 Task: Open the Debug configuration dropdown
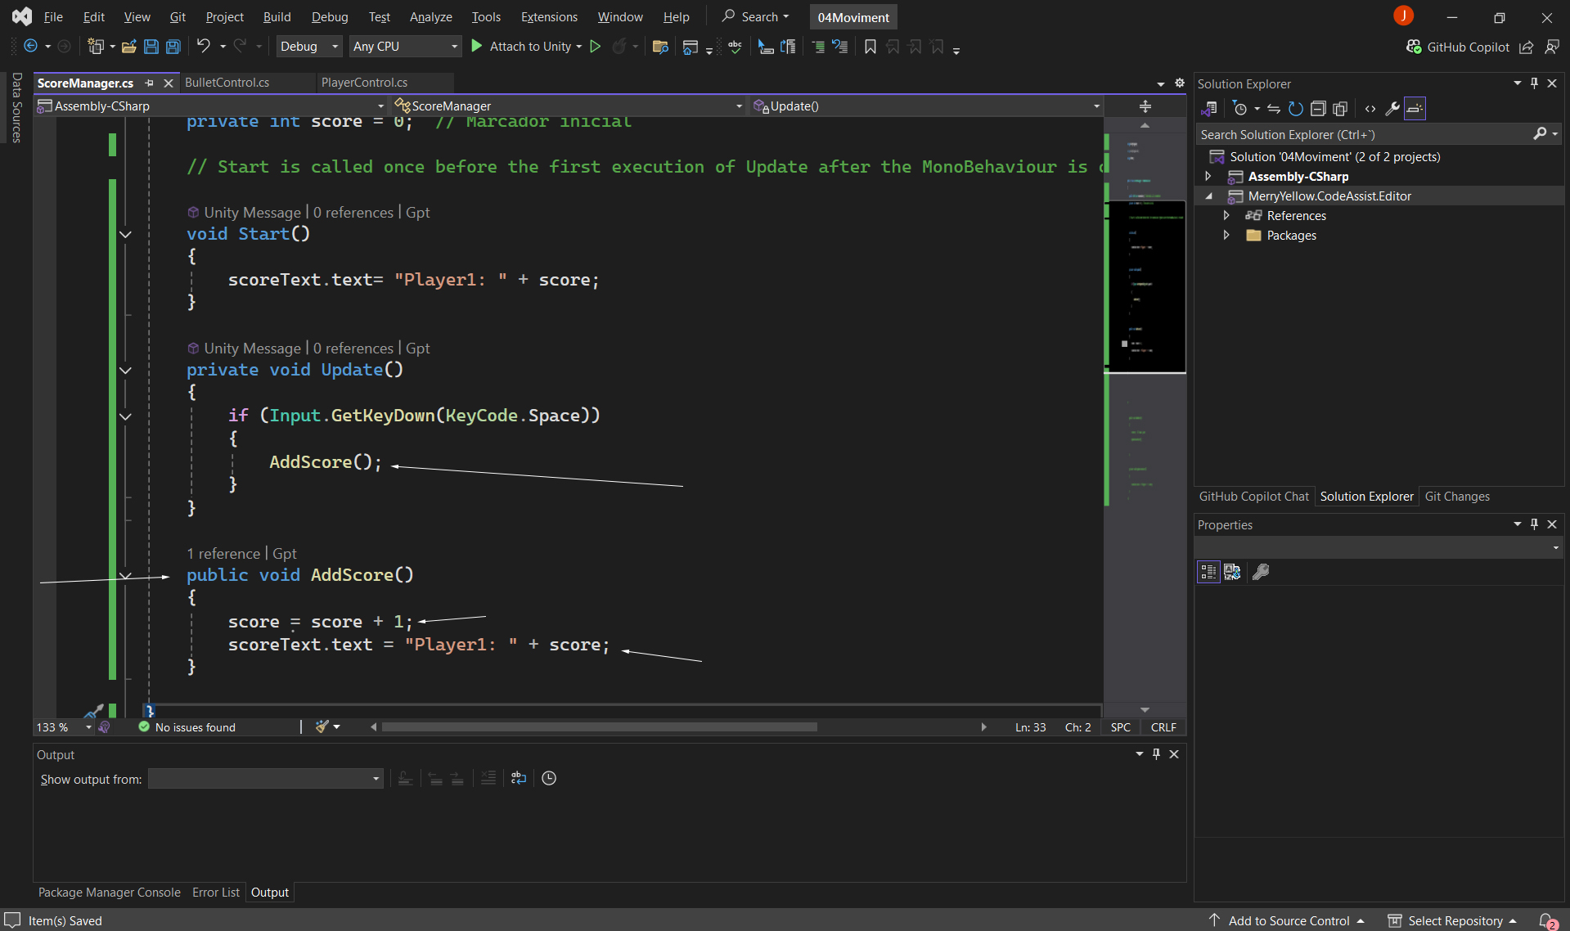click(x=308, y=47)
